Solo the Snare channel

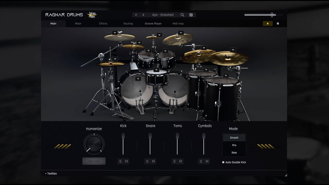[147, 161]
